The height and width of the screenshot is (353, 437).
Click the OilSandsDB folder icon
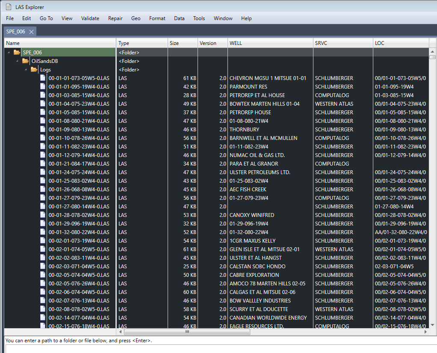(x=25, y=61)
